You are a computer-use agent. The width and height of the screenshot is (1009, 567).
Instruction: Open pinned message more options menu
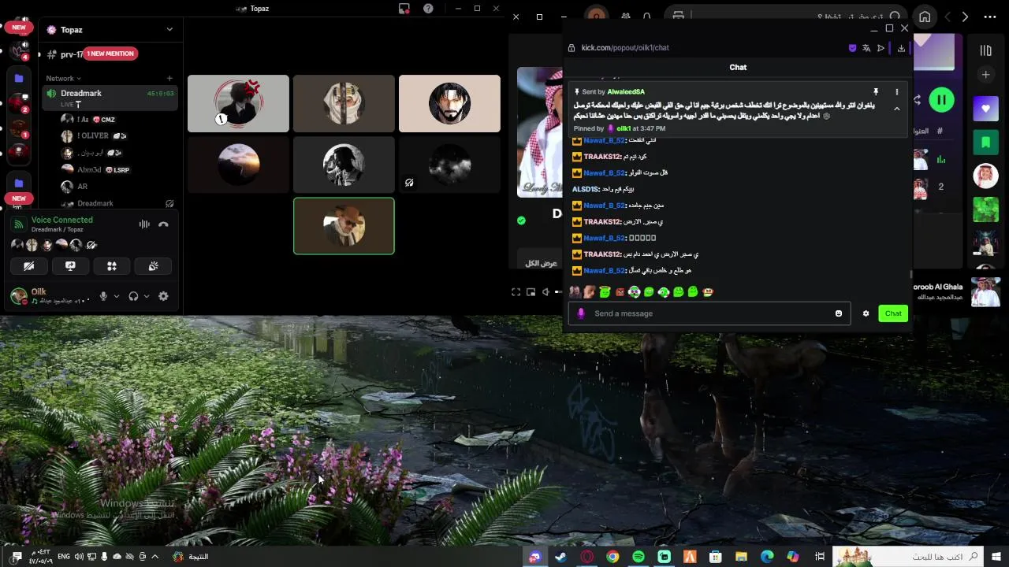coord(897,92)
